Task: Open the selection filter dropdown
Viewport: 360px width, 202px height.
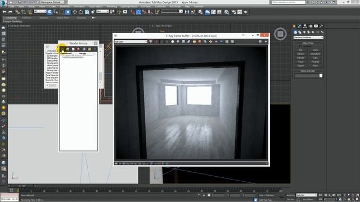Action: 40,11
